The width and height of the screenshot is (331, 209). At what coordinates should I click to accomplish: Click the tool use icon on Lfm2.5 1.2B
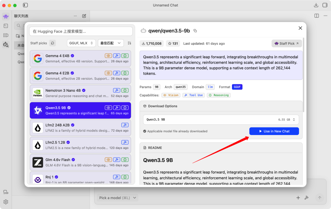pyautogui.click(x=125, y=142)
